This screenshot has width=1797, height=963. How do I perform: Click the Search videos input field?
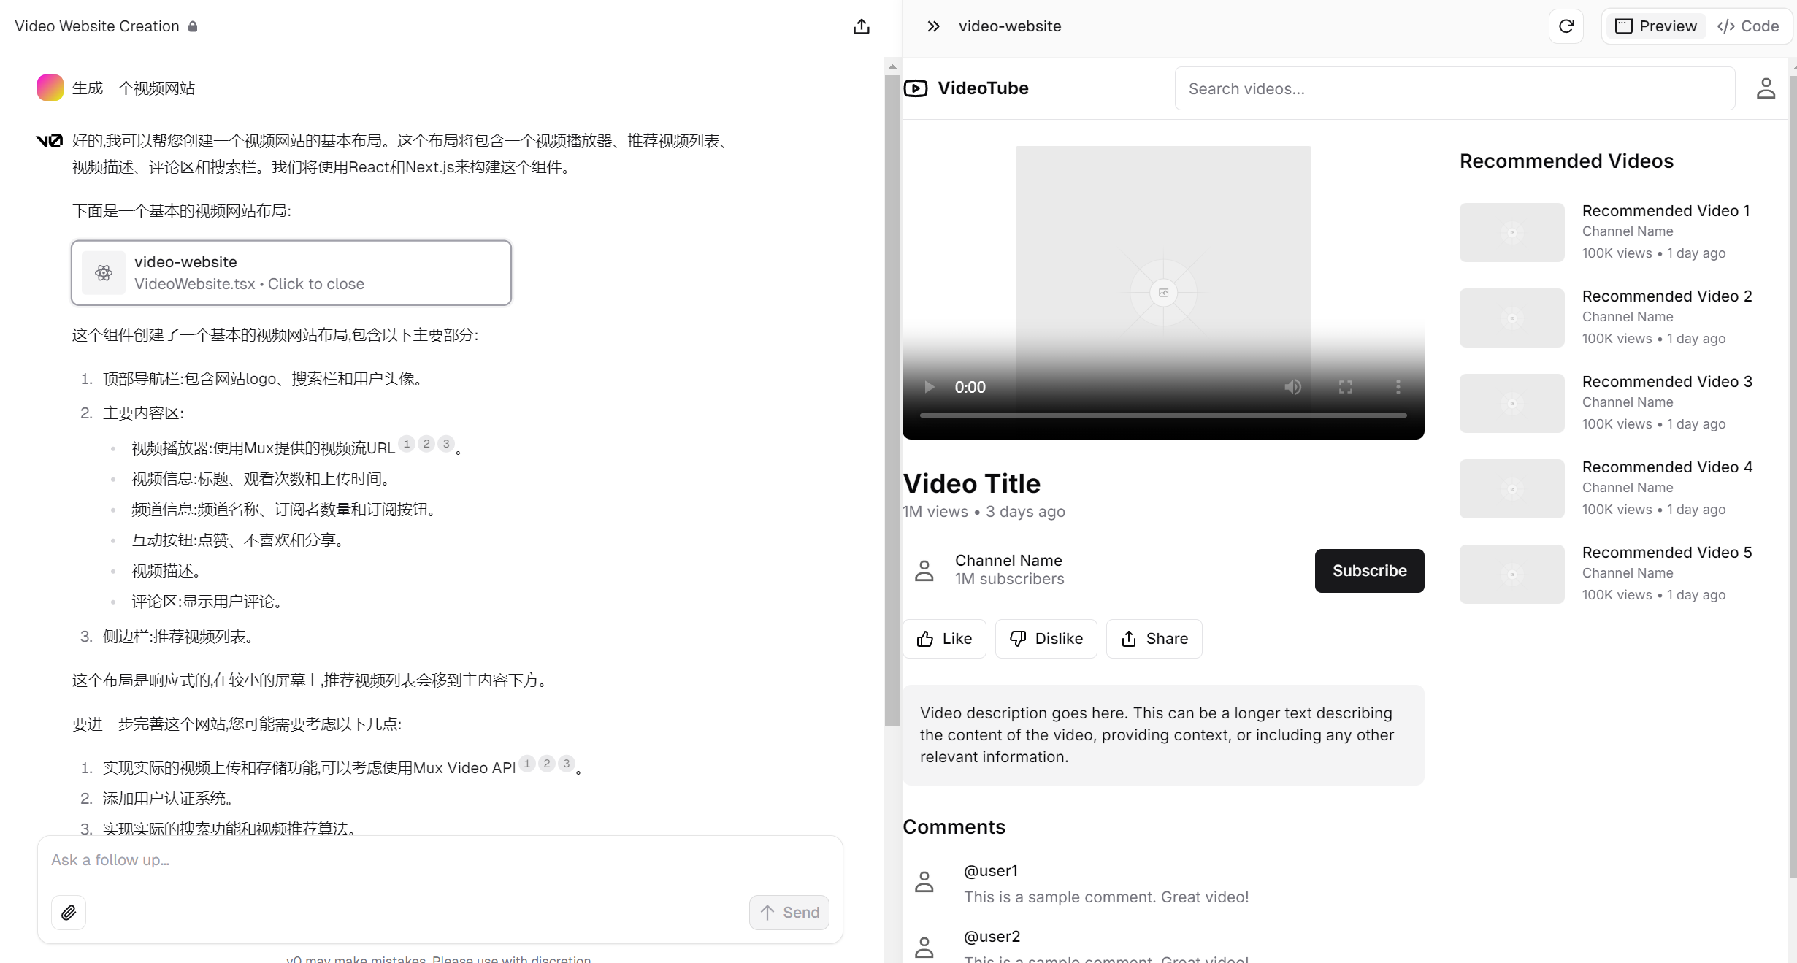pyautogui.click(x=1454, y=89)
